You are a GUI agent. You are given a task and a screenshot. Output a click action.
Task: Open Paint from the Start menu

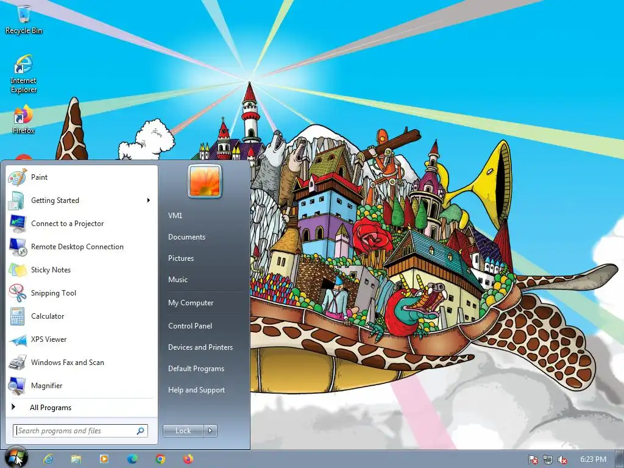pyautogui.click(x=82, y=177)
